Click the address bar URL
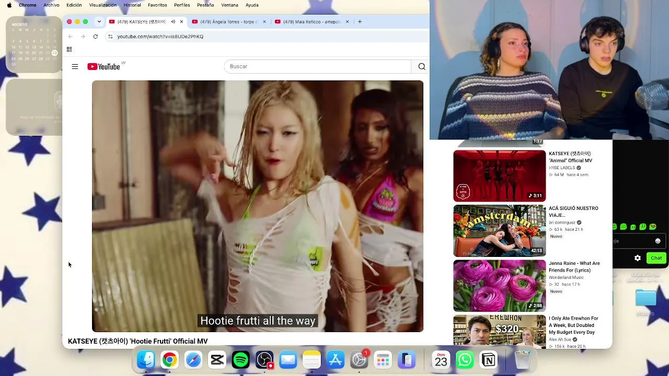The width and height of the screenshot is (669, 376). coord(160,37)
